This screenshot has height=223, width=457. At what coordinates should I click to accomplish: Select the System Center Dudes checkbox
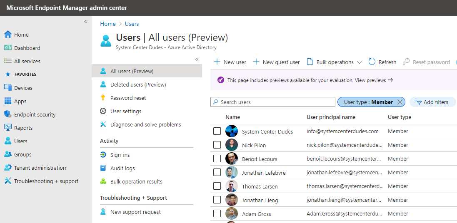(217, 131)
